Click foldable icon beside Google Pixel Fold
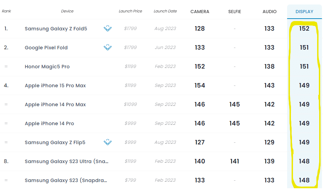 [x=108, y=47]
